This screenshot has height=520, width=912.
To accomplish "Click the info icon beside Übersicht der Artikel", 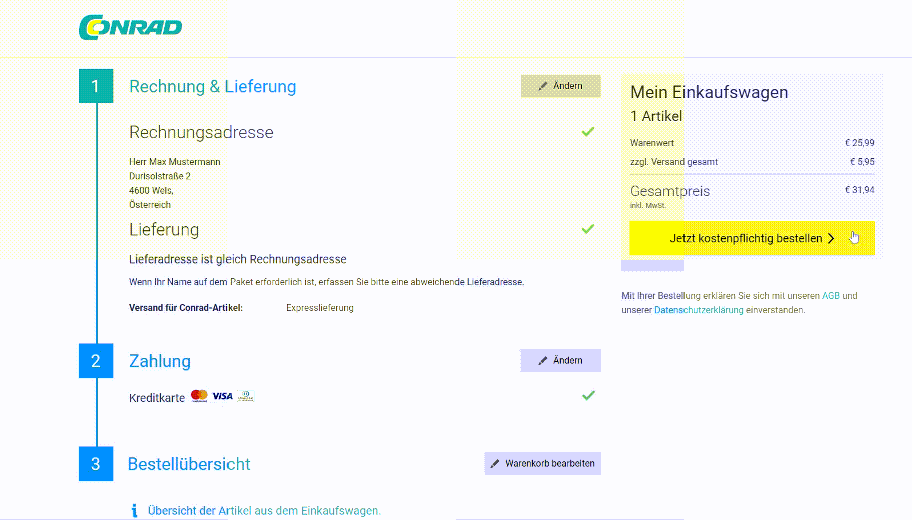I will (134, 510).
